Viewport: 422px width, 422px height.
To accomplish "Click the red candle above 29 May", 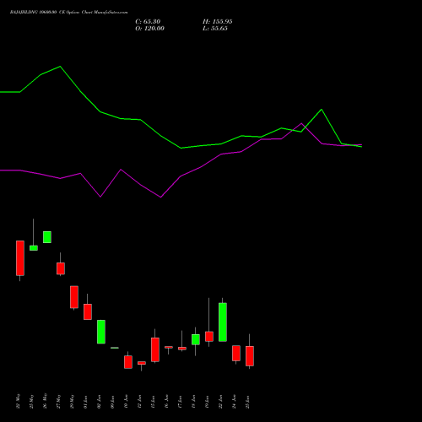I will click(74, 297).
